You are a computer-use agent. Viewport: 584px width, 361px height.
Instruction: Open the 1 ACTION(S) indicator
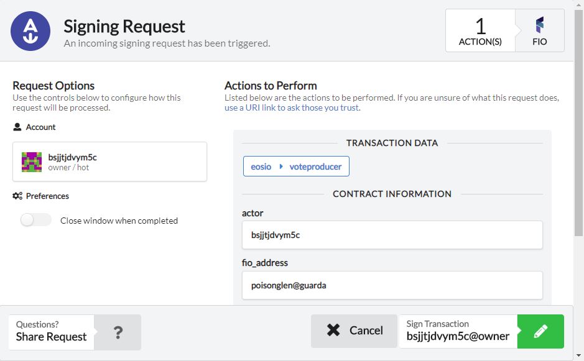pyautogui.click(x=480, y=30)
